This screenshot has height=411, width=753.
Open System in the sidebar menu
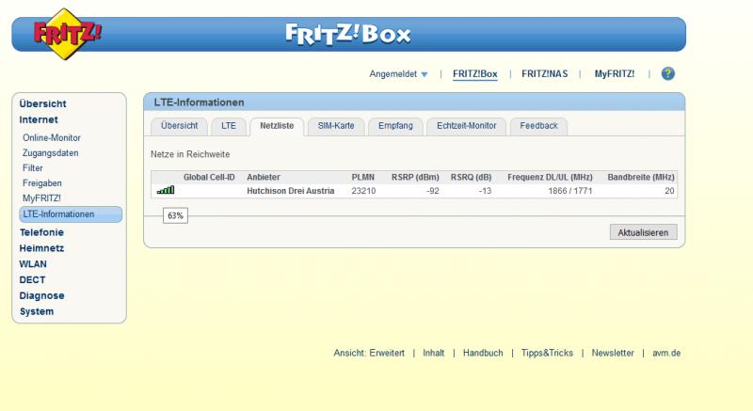tap(37, 311)
